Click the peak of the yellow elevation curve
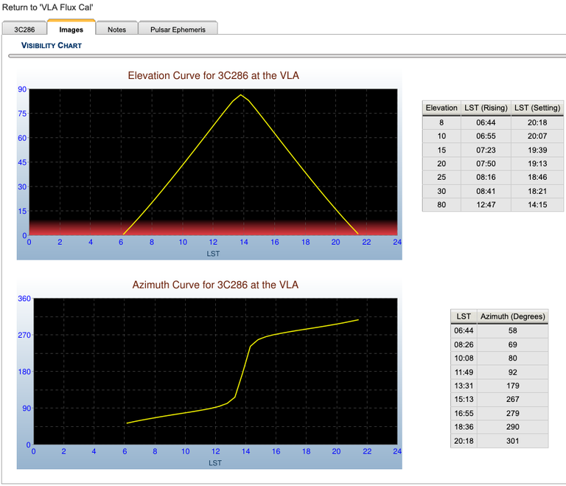The height and width of the screenshot is (486, 566). pos(240,94)
